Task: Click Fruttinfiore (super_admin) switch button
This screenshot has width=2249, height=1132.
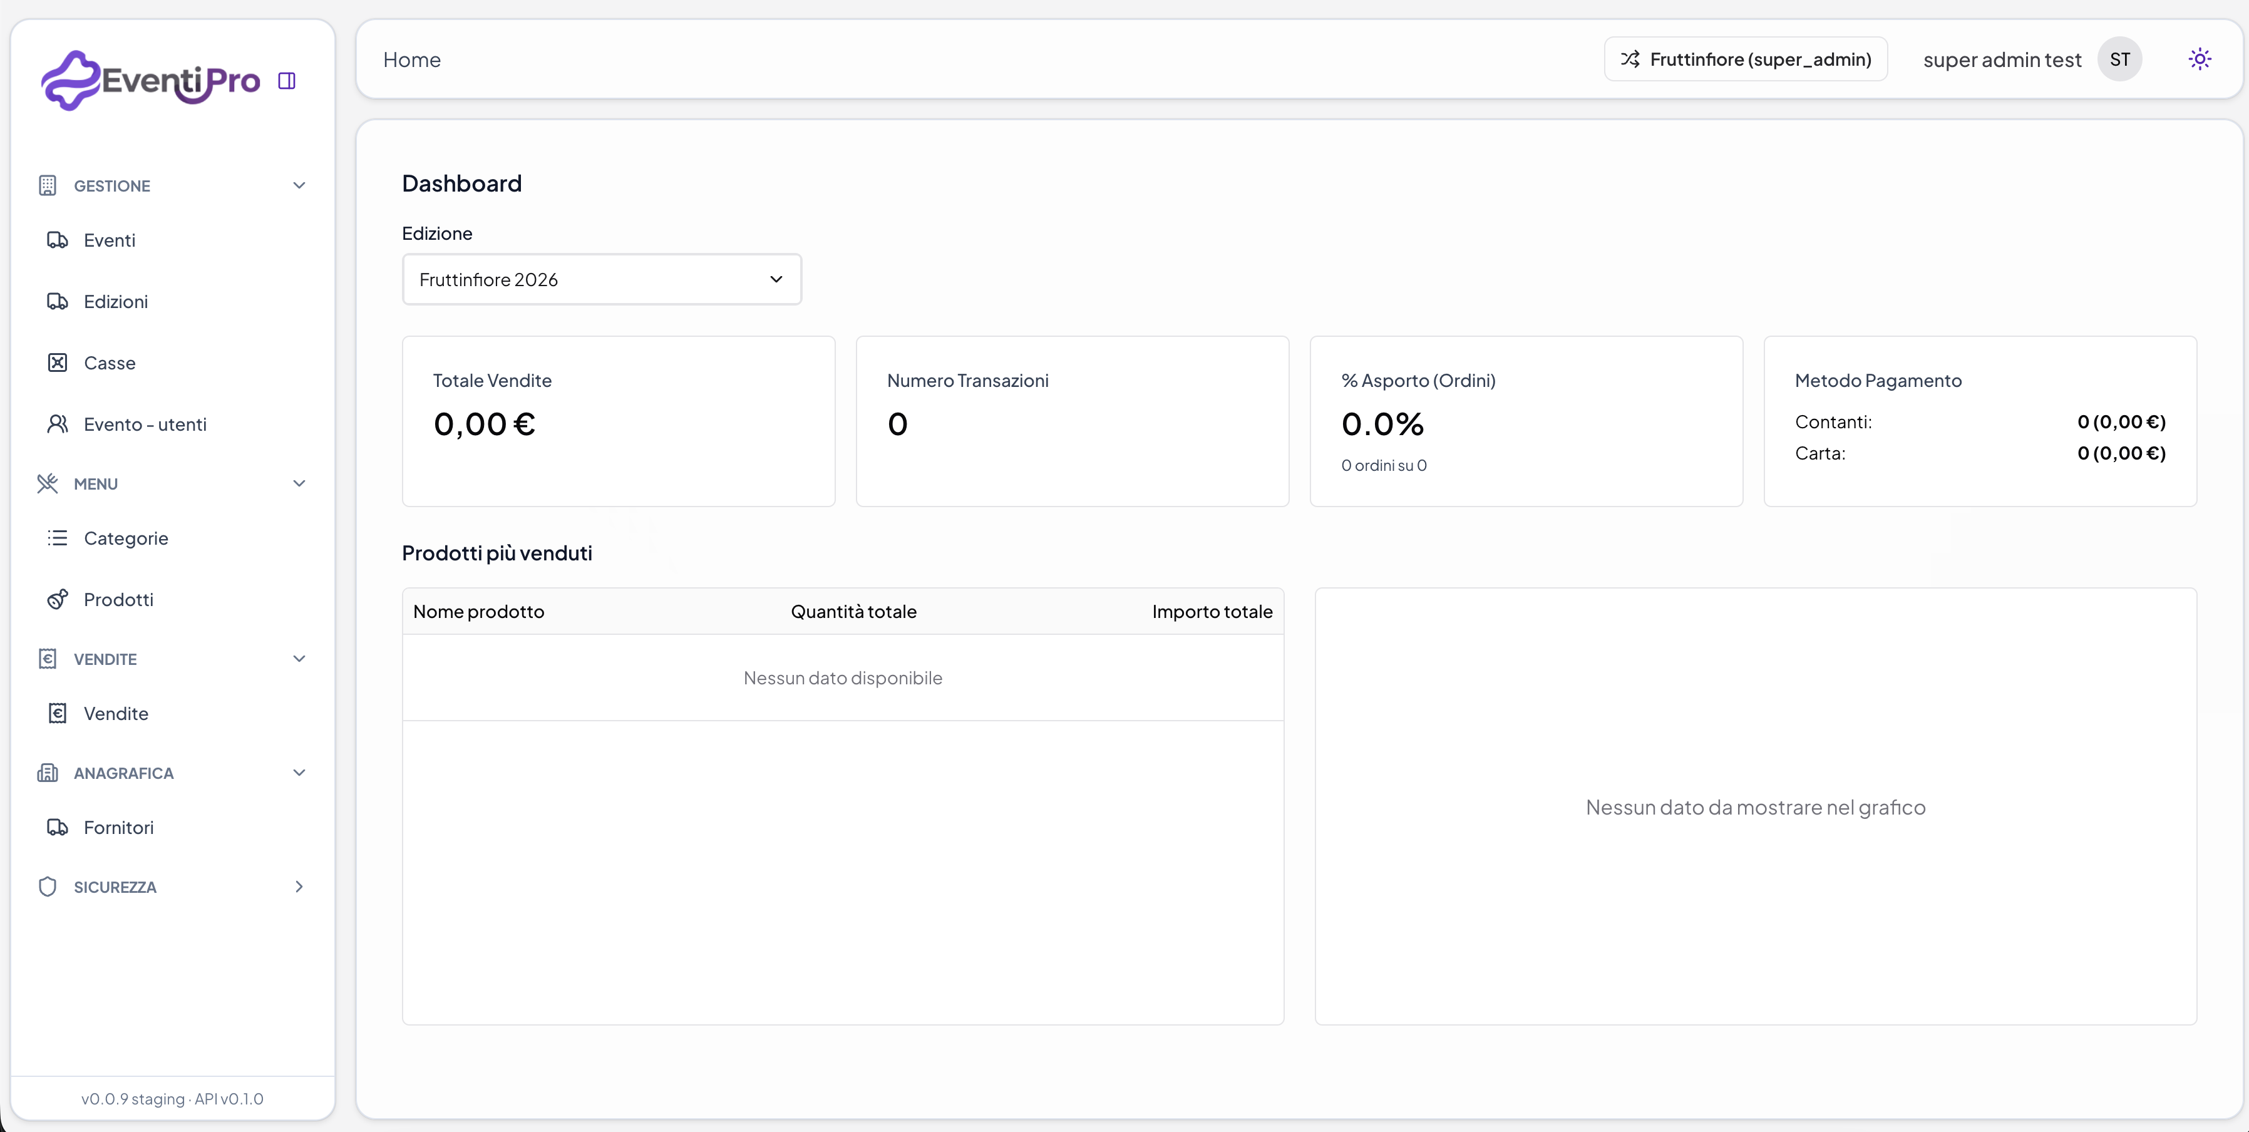Action: pyautogui.click(x=1745, y=59)
